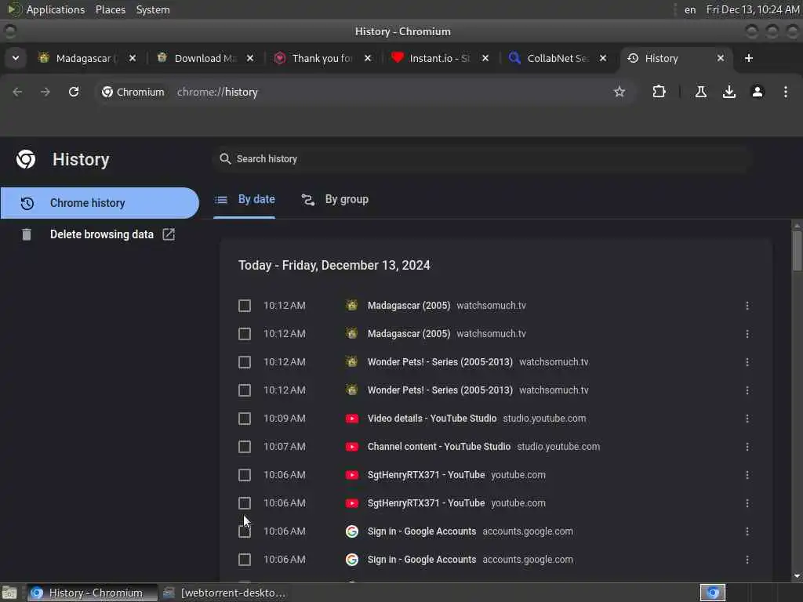The image size is (803, 602).
Task: Click the Google favicon of last Sign in entry
Action: click(352, 560)
